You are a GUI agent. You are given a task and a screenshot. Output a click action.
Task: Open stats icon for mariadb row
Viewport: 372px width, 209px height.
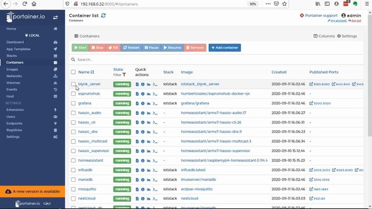[149, 179]
